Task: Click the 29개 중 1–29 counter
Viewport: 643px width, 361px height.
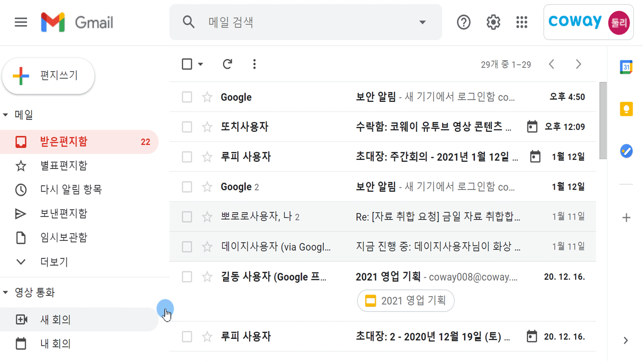Action: coord(506,65)
